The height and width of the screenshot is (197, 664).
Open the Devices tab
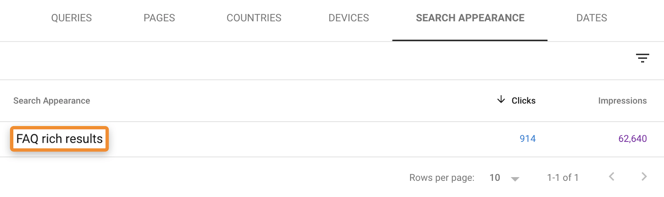pyautogui.click(x=349, y=18)
